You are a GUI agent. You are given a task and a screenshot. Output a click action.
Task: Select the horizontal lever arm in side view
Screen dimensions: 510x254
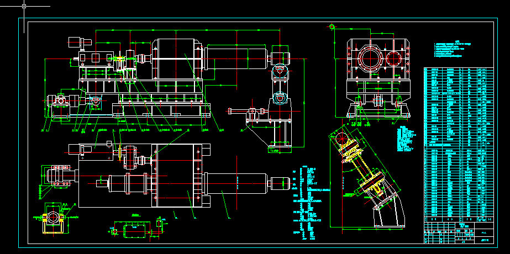pos(249,111)
